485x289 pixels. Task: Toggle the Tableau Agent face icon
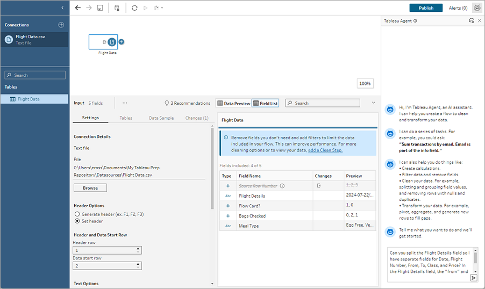tap(477, 8)
